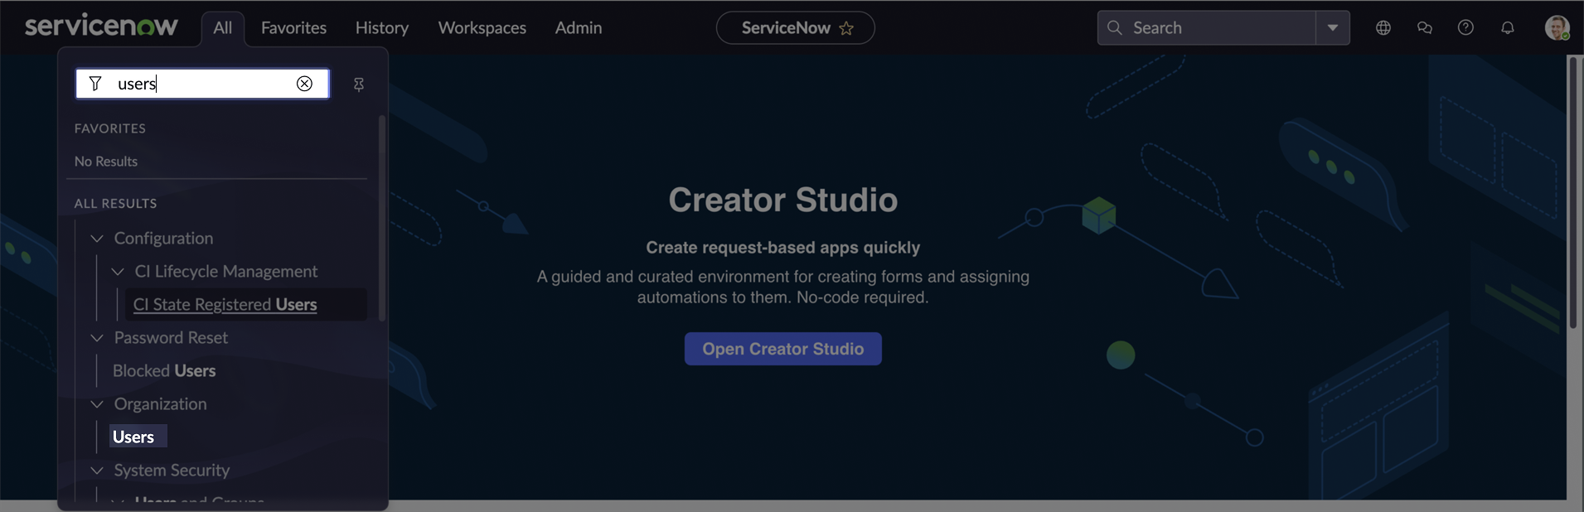The width and height of the screenshot is (1584, 512).
Task: Click the ServiceNow title pill
Action: click(x=795, y=27)
